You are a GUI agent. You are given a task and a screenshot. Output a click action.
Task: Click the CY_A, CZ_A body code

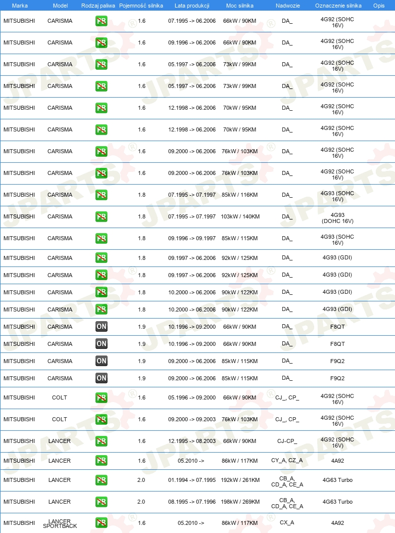(287, 460)
